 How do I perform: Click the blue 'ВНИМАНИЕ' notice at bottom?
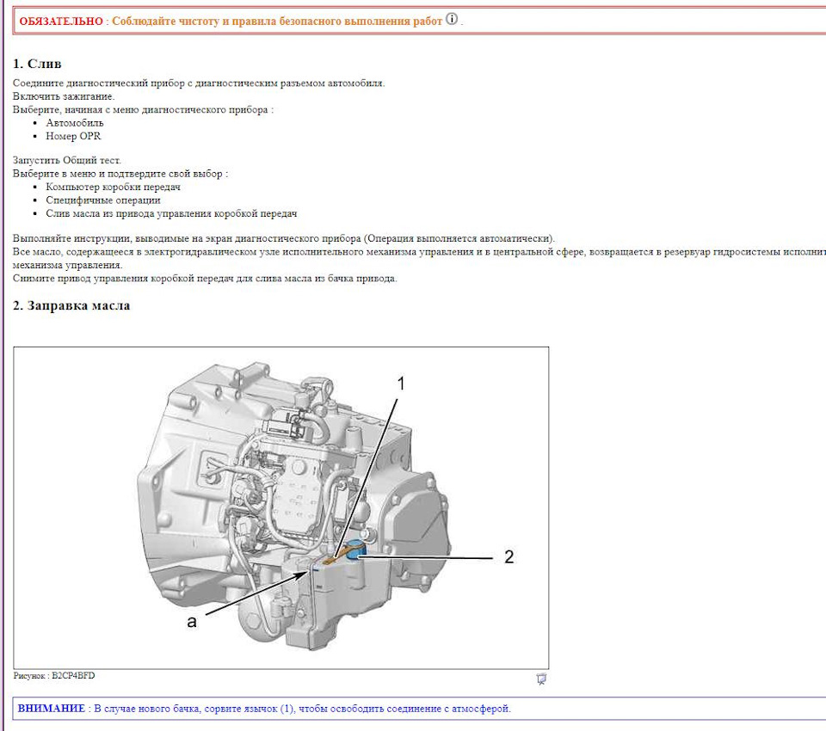click(275, 708)
